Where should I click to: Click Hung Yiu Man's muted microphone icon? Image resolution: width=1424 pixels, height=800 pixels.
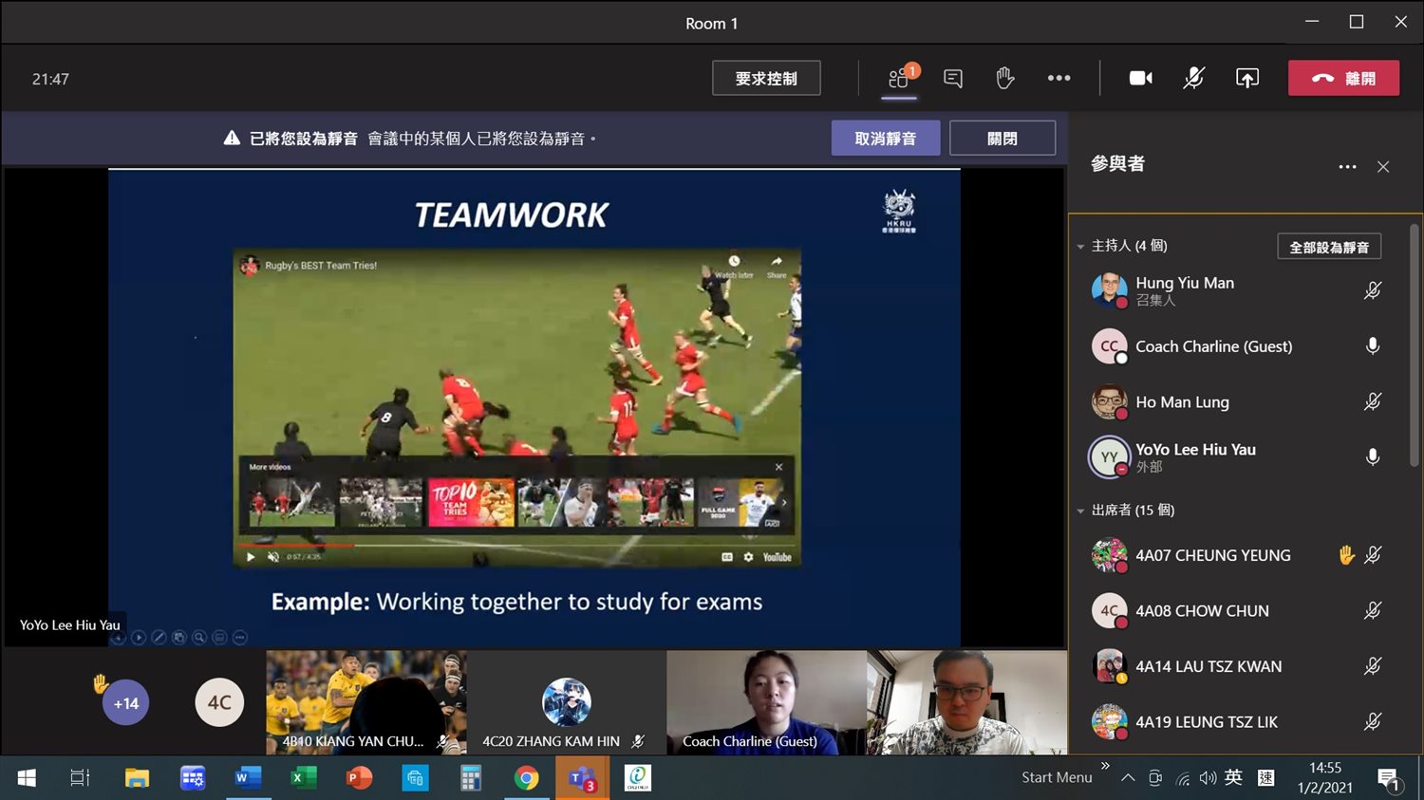pyautogui.click(x=1373, y=290)
